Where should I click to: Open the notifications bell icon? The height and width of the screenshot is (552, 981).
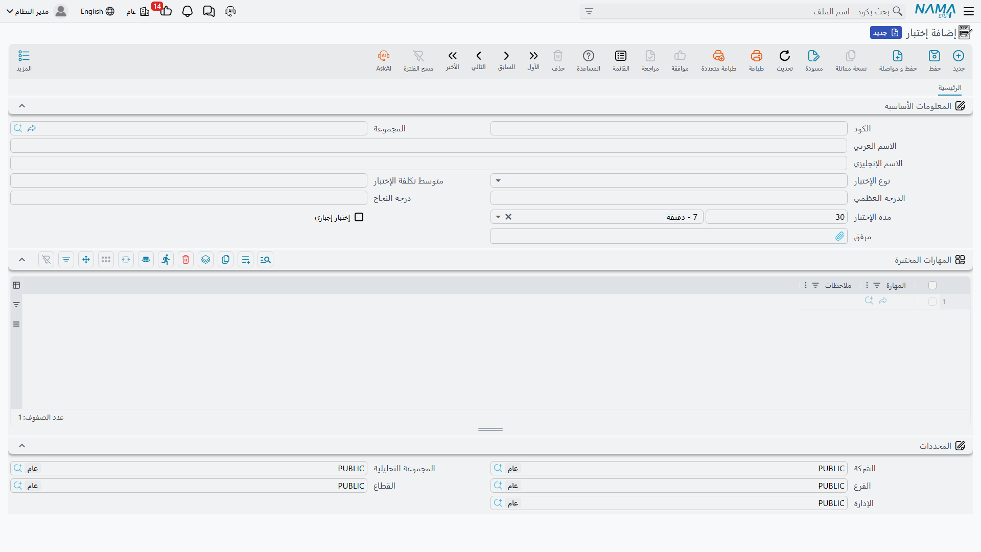(188, 11)
